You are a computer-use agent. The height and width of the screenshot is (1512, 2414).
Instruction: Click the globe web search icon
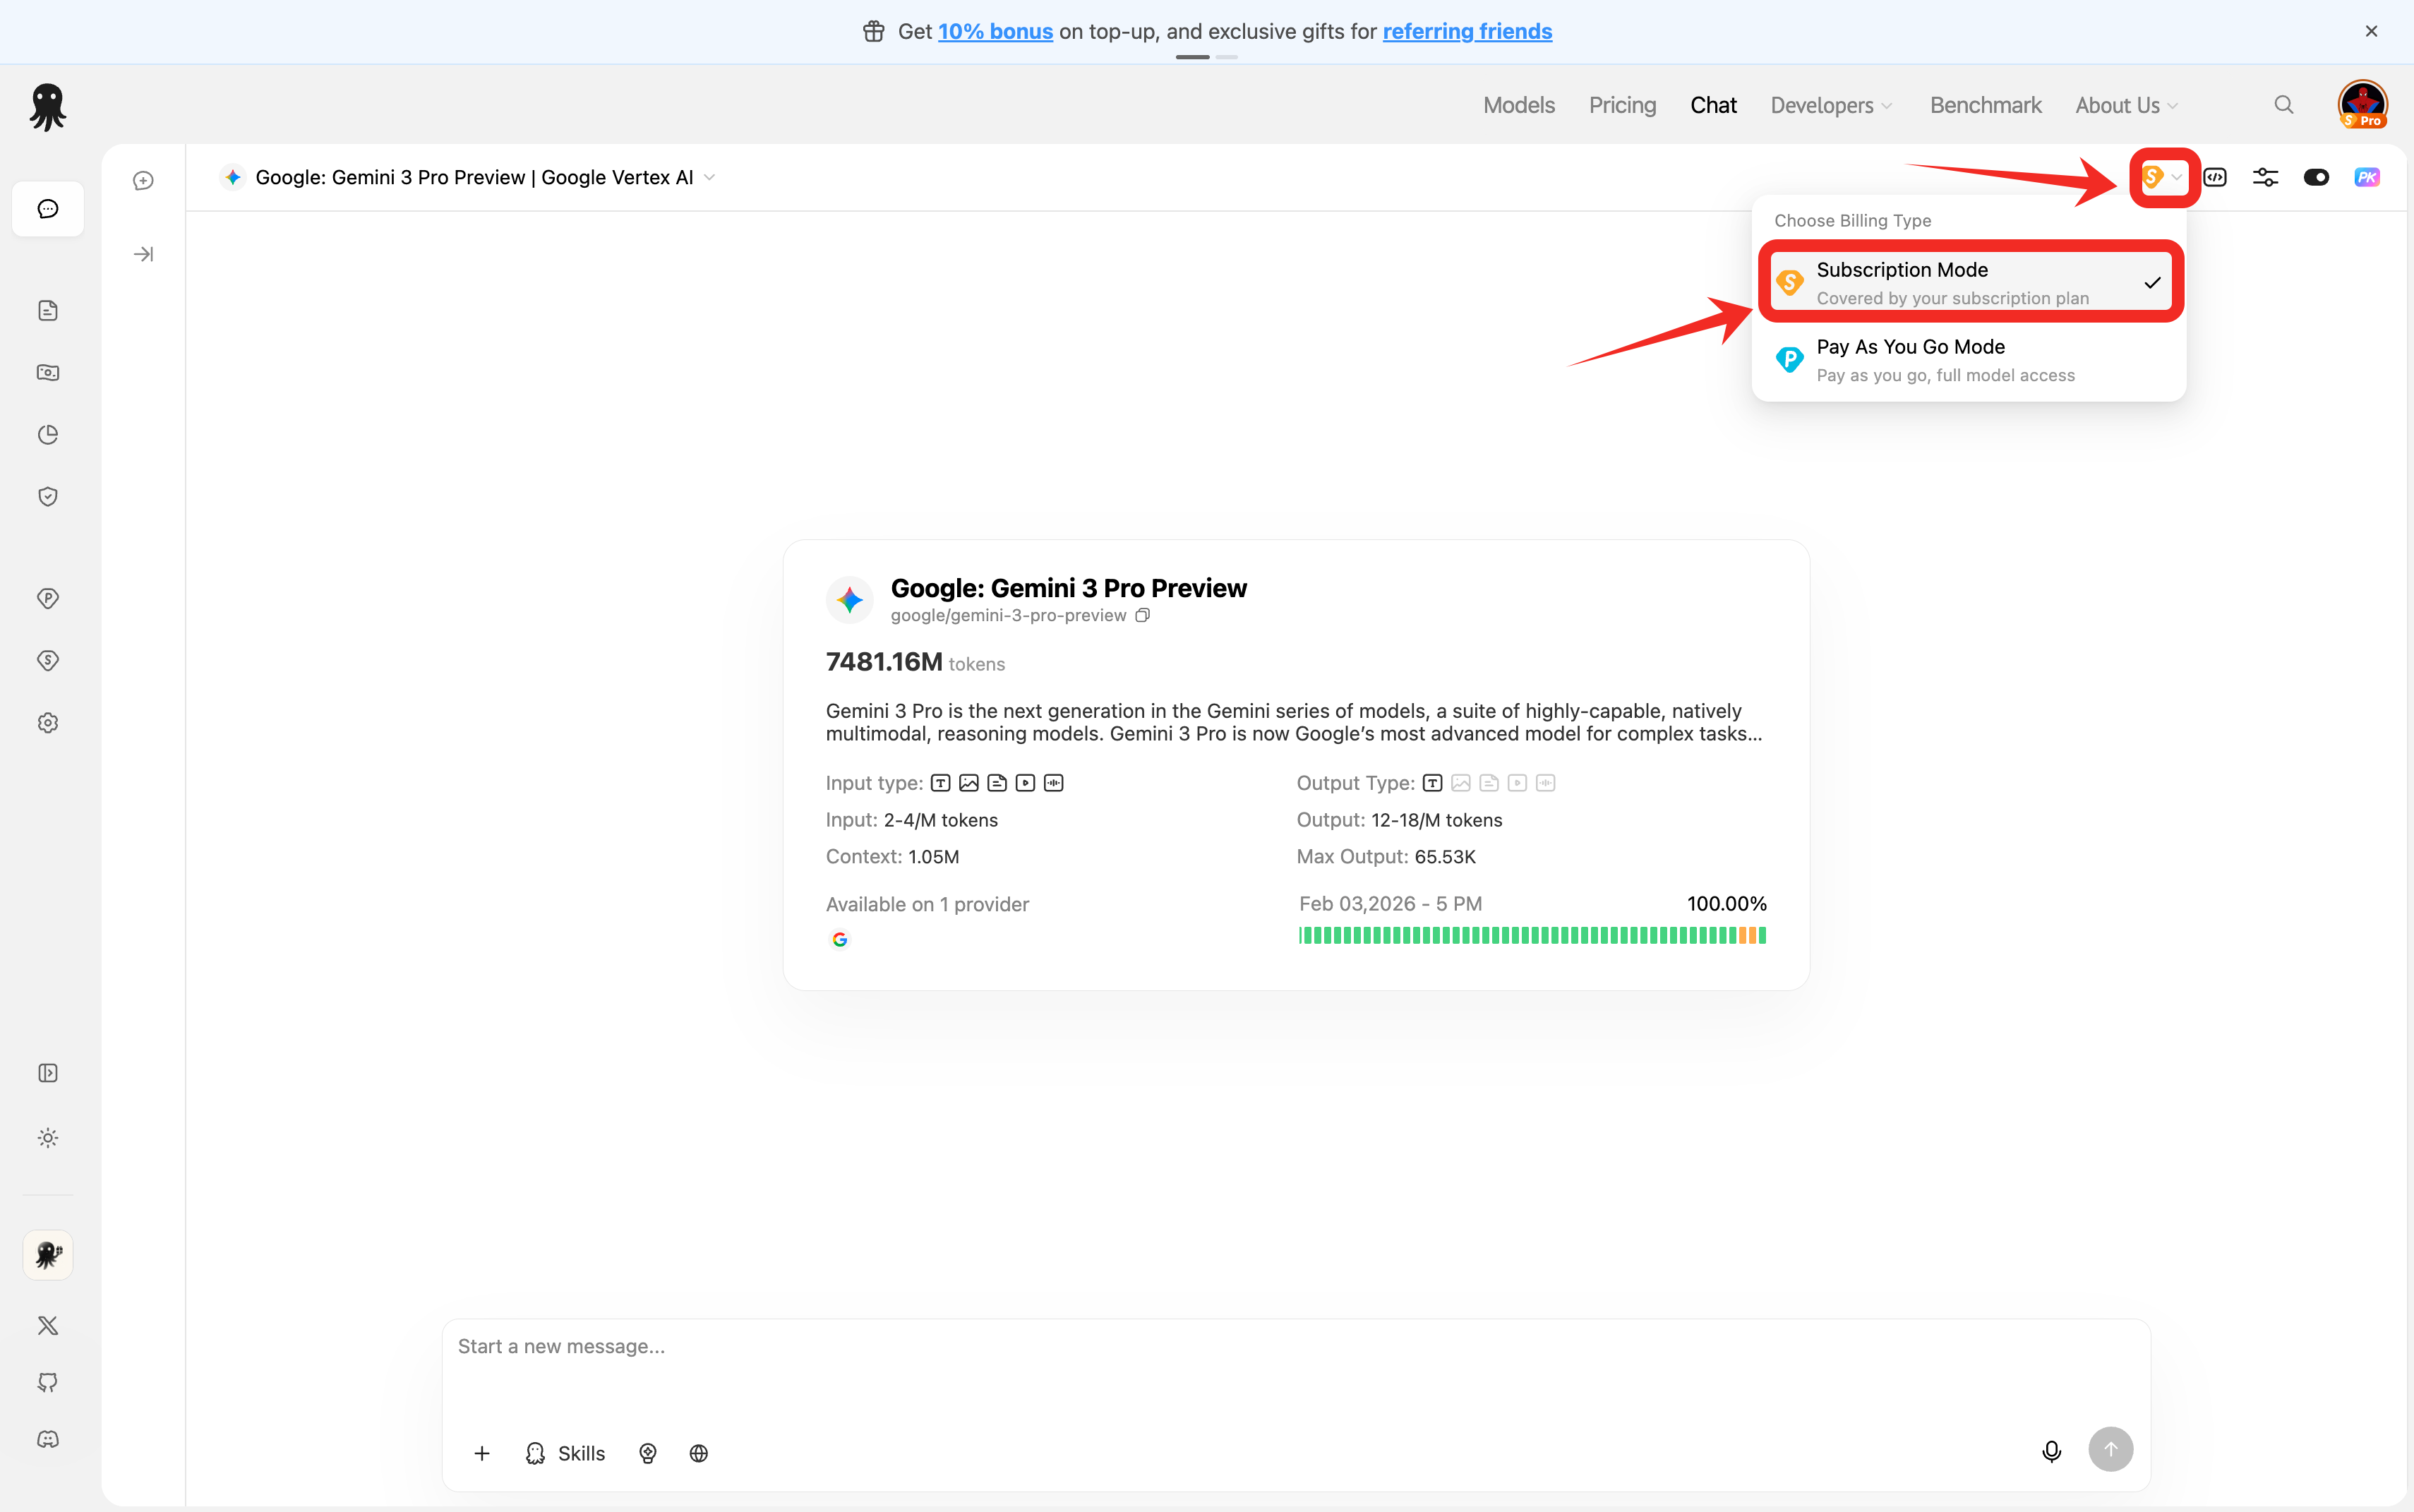click(699, 1453)
